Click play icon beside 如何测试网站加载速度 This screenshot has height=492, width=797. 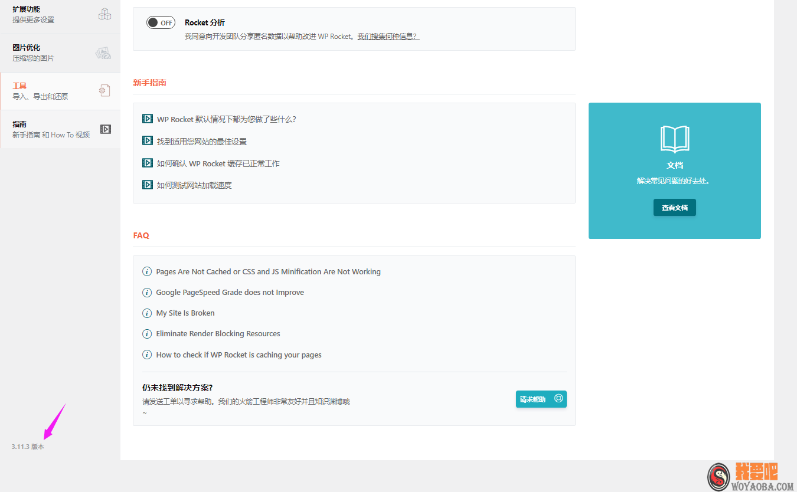tap(147, 185)
